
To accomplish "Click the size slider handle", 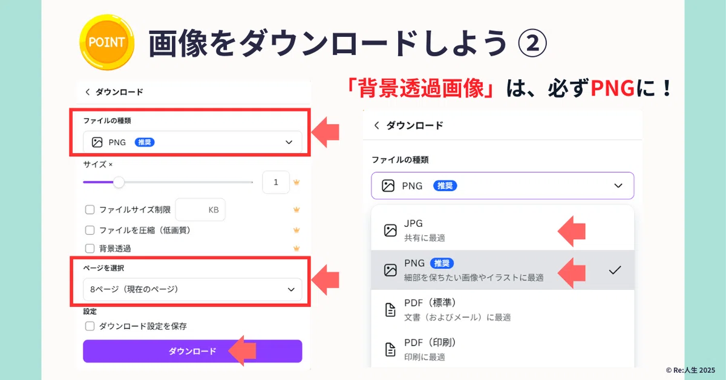I will [119, 182].
